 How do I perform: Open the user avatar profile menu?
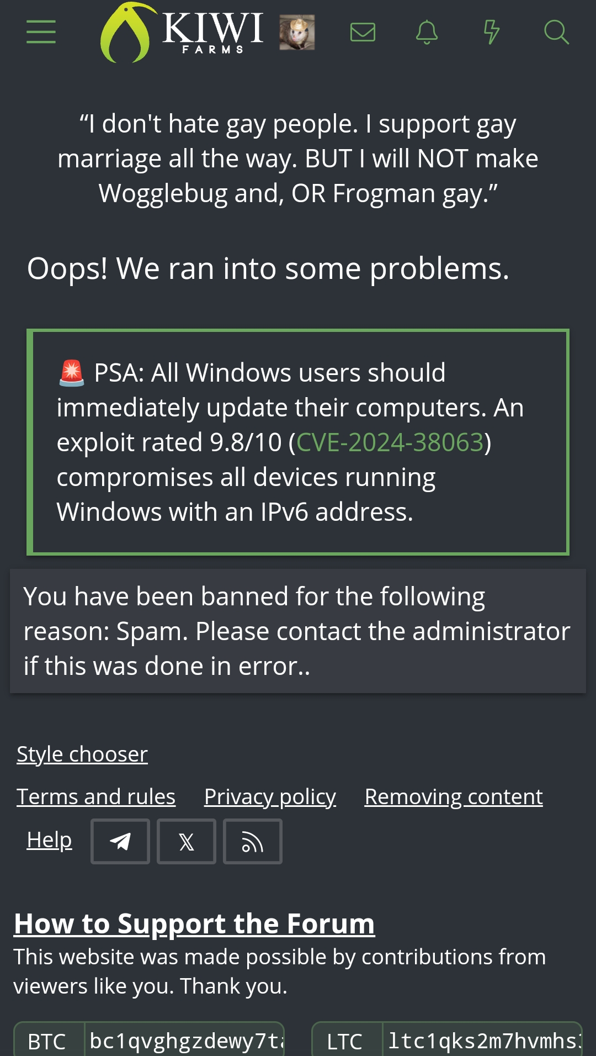tap(297, 32)
